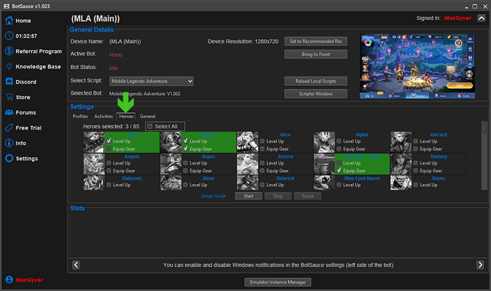
Task: Select Badang hero portrait
Action: [x=401, y=164]
